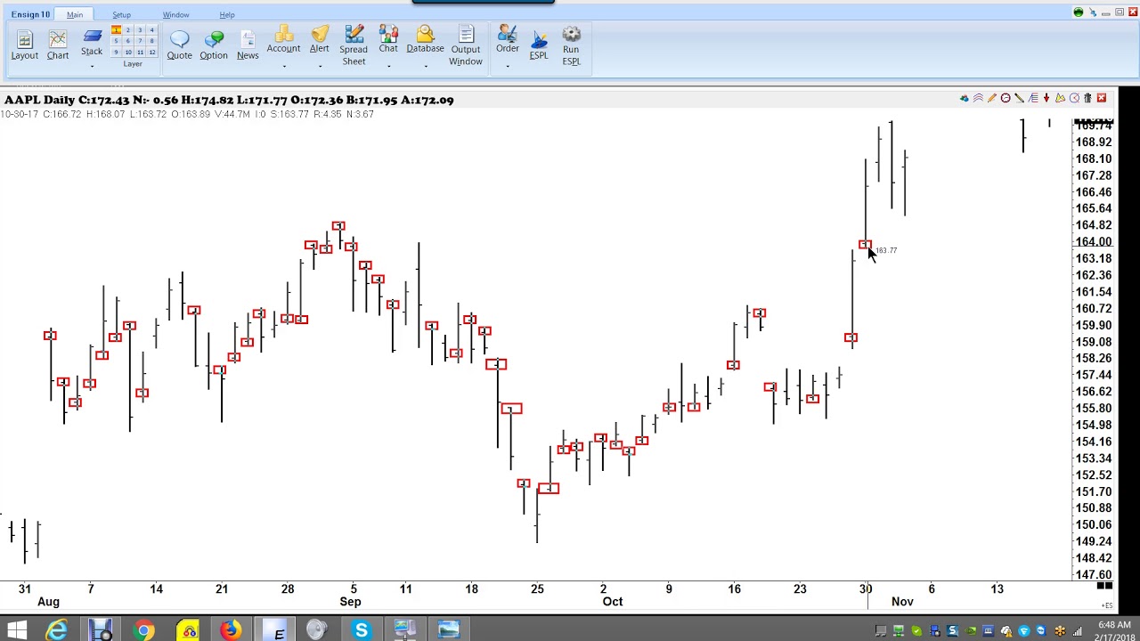Select layer 9 in Layer grid
This screenshot has width=1140, height=641.
(x=116, y=53)
